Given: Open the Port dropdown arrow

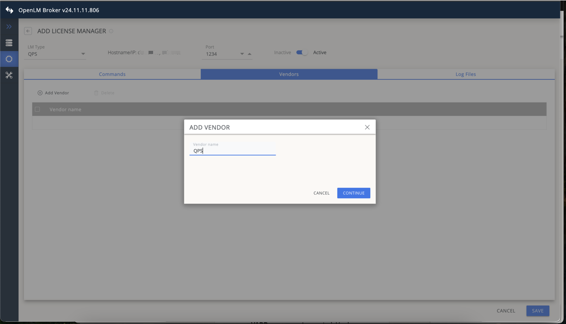Looking at the screenshot, I should click(241, 54).
